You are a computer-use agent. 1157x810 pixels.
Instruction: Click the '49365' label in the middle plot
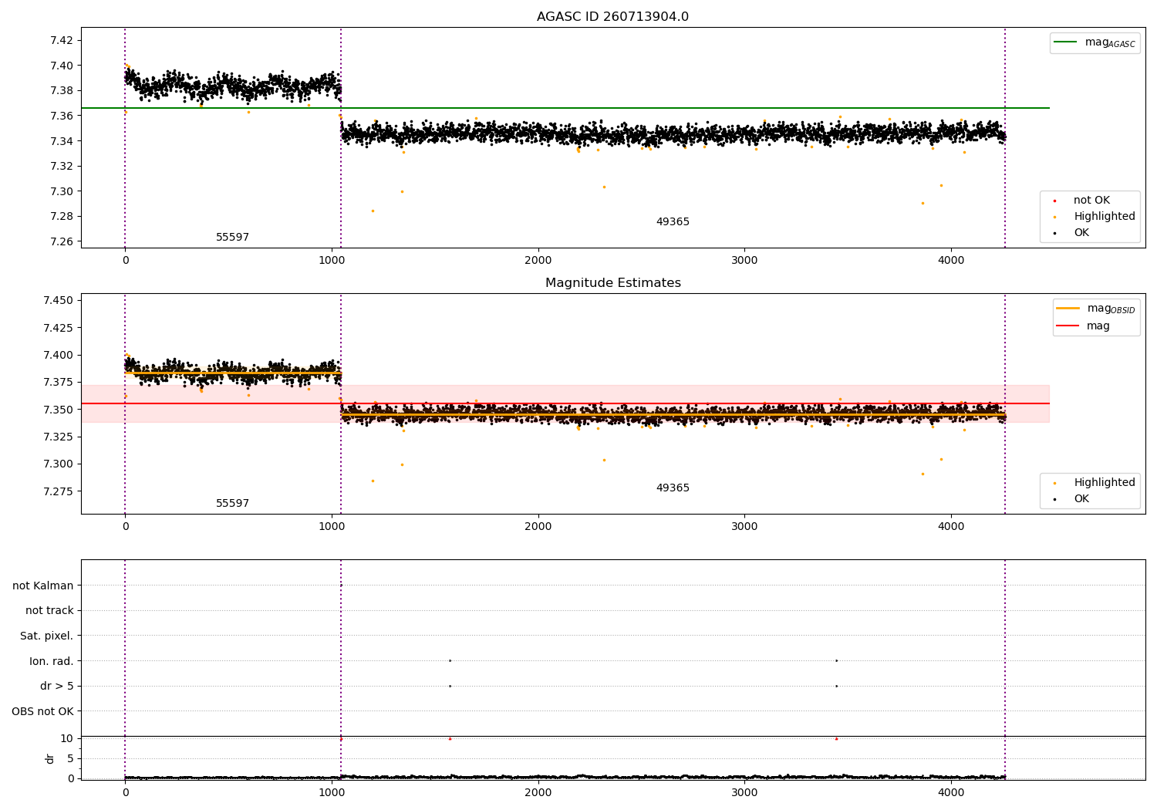pyautogui.click(x=673, y=488)
